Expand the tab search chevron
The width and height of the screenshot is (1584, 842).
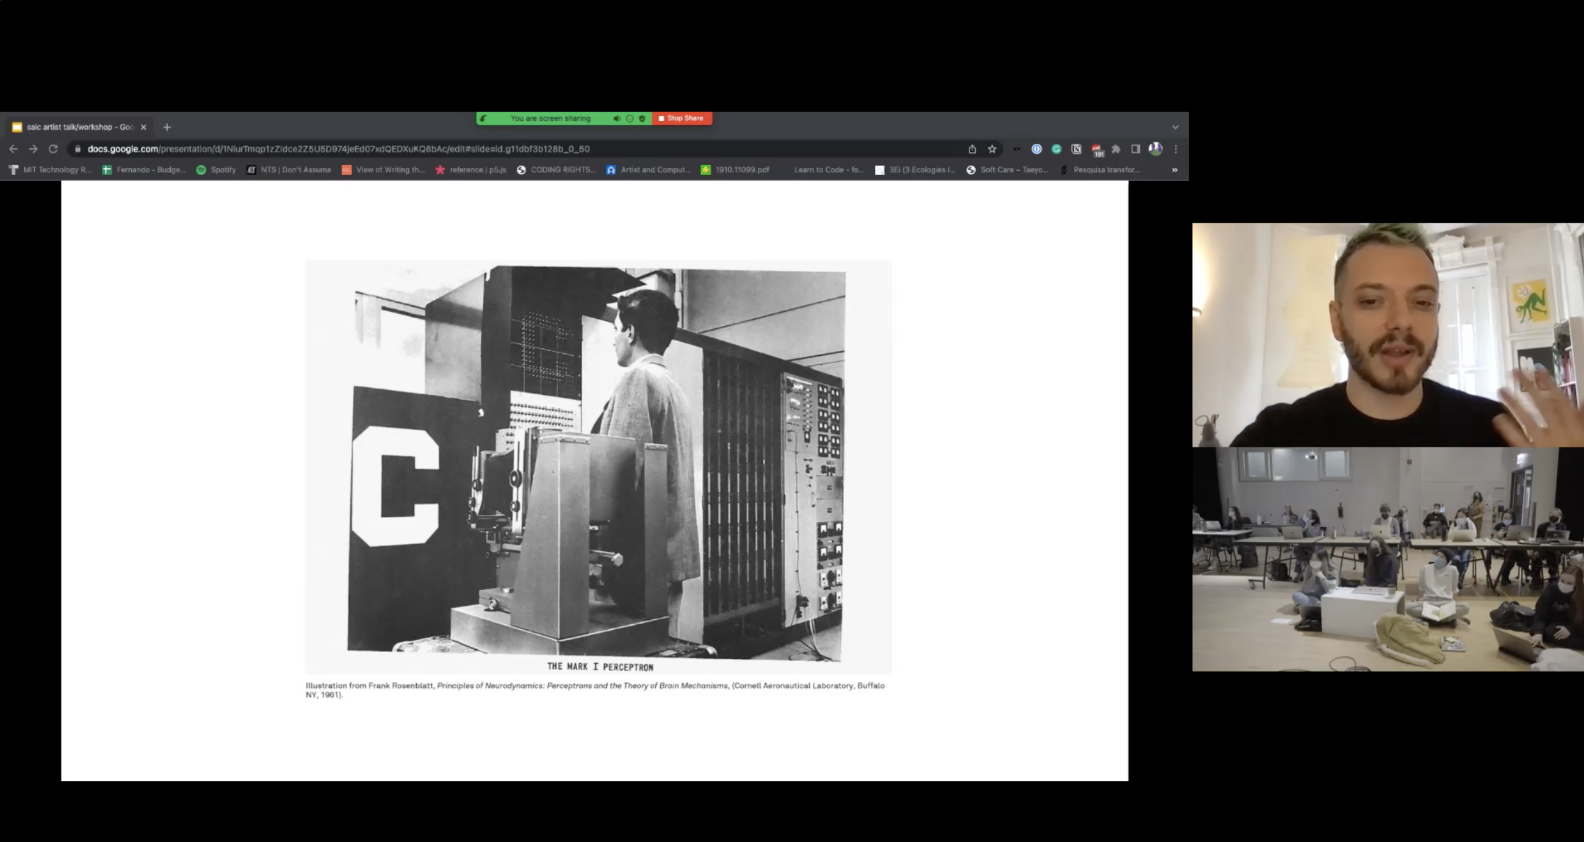tap(1175, 128)
